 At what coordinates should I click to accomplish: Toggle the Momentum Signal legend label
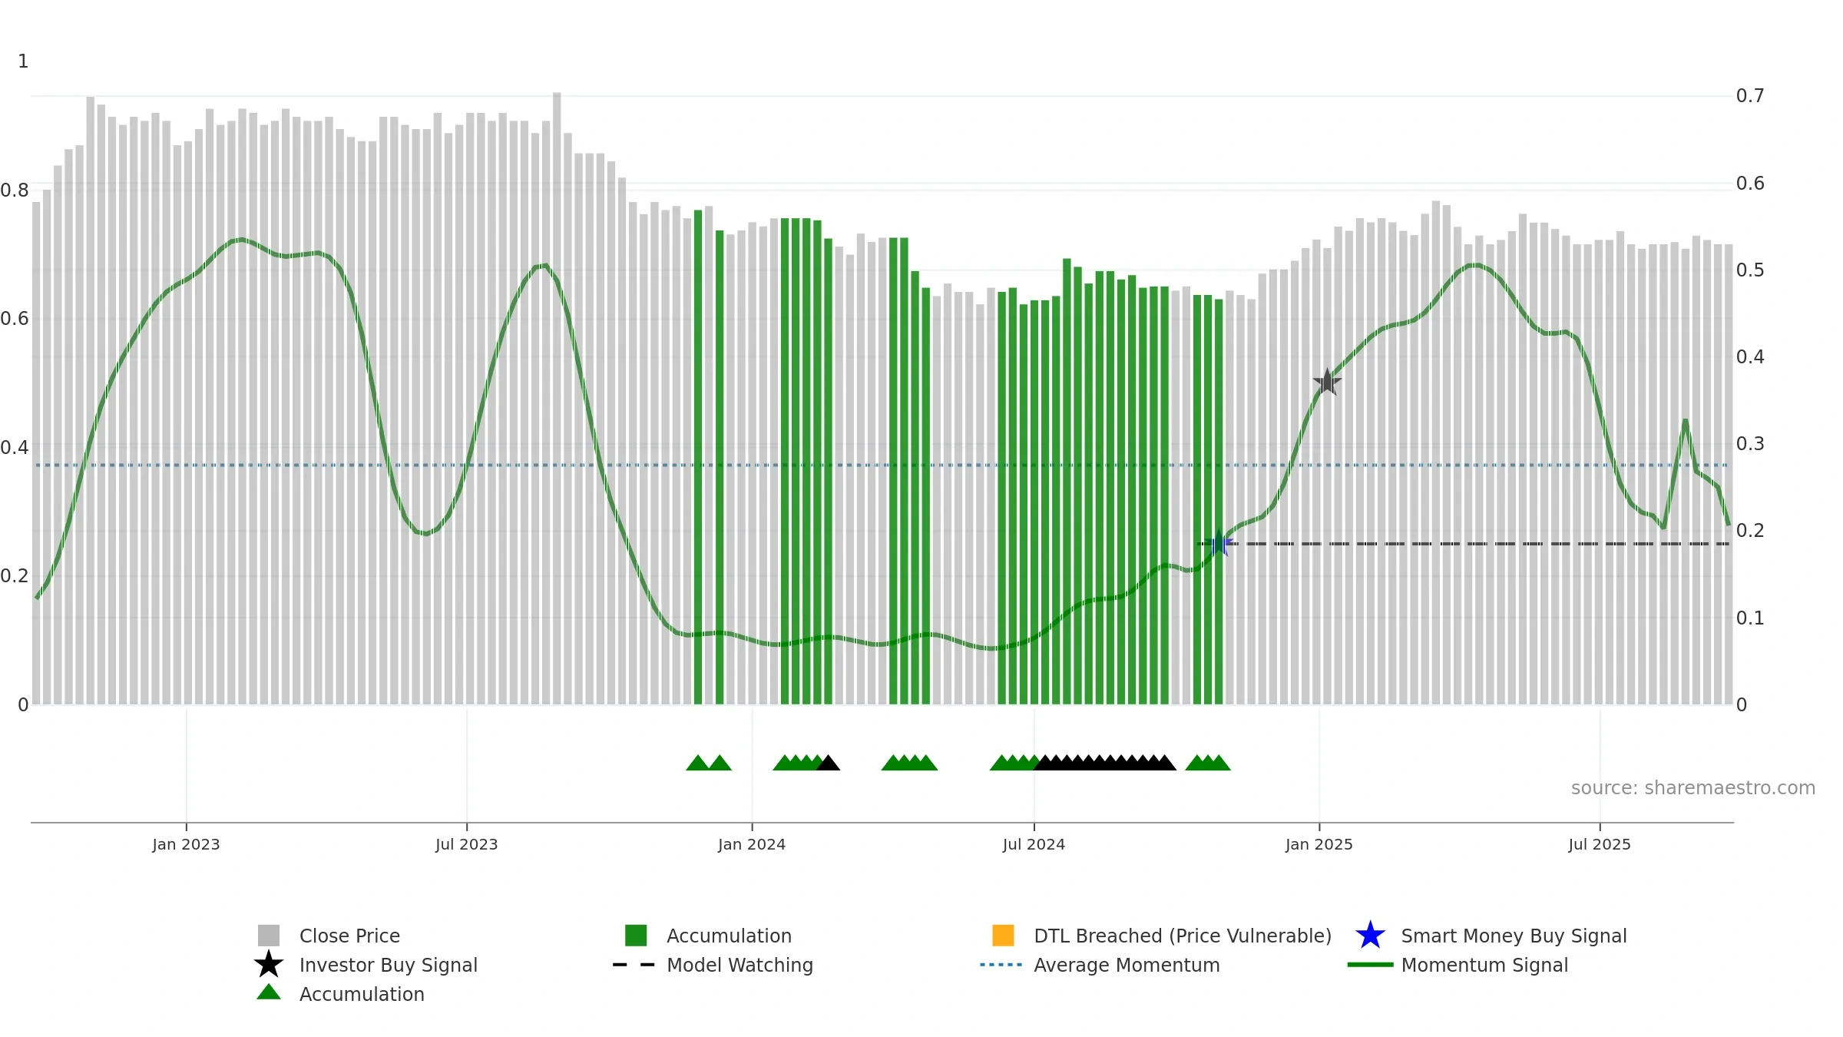[1484, 965]
